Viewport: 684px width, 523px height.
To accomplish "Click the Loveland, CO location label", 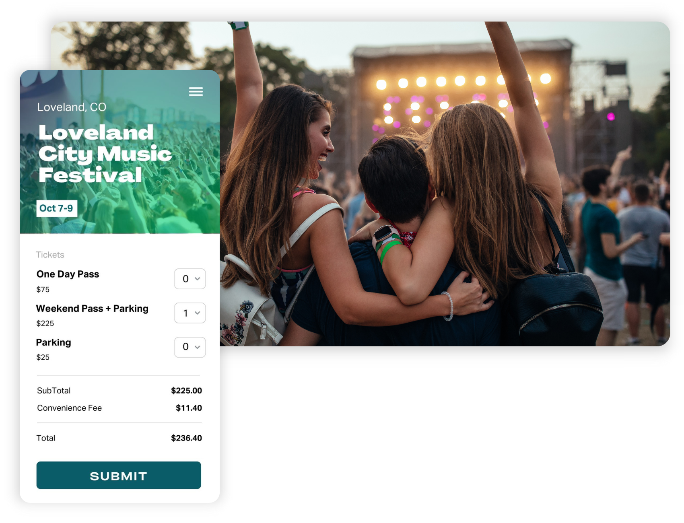I will (x=72, y=107).
